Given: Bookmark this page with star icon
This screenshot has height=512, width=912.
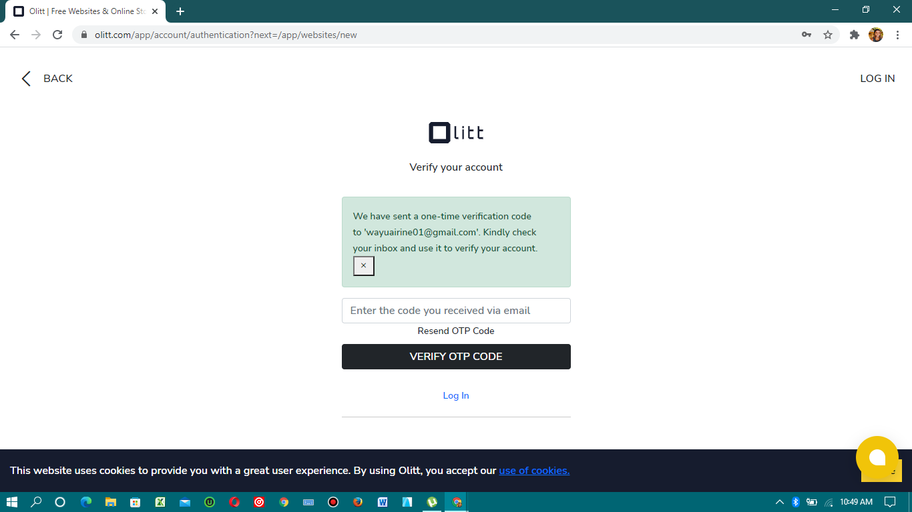Looking at the screenshot, I should [828, 35].
